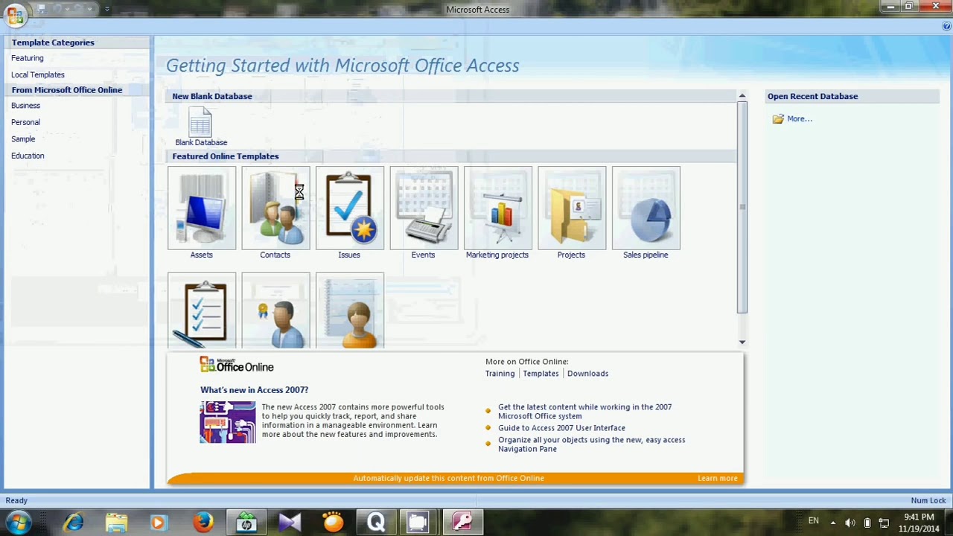
Task: Click the templates scrollbar down arrow
Action: (x=742, y=342)
